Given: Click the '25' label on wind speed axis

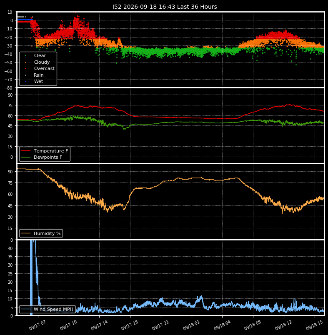Looking at the screenshot, I should 10,274.
